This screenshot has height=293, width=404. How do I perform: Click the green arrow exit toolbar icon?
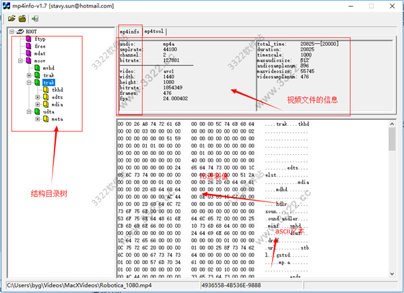coord(35,19)
